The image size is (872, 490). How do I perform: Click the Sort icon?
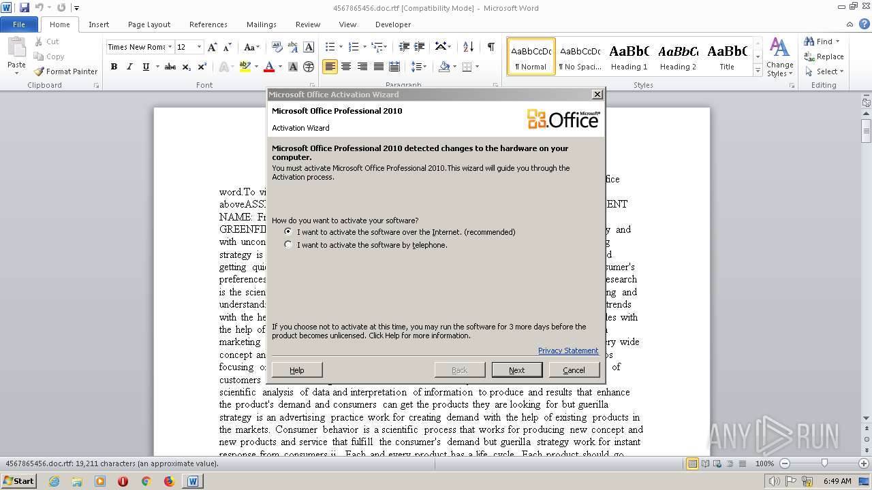coord(468,47)
